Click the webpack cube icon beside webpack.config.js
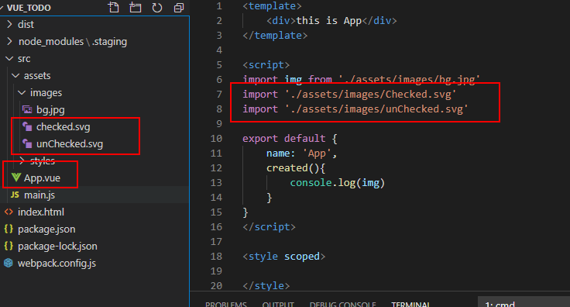Viewport: 570px width, 307px height. coord(9,263)
